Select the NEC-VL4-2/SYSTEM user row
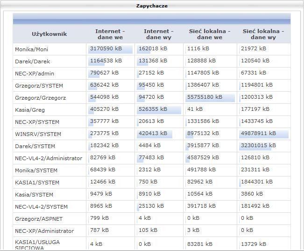The image size is (304, 251). pyautogui.click(x=152, y=207)
